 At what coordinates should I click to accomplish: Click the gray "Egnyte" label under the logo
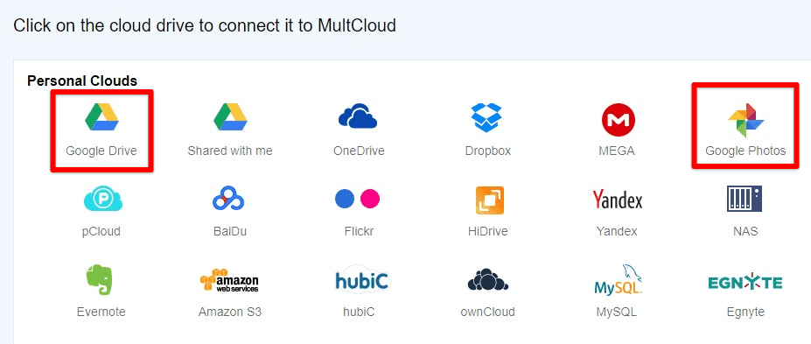click(x=745, y=312)
